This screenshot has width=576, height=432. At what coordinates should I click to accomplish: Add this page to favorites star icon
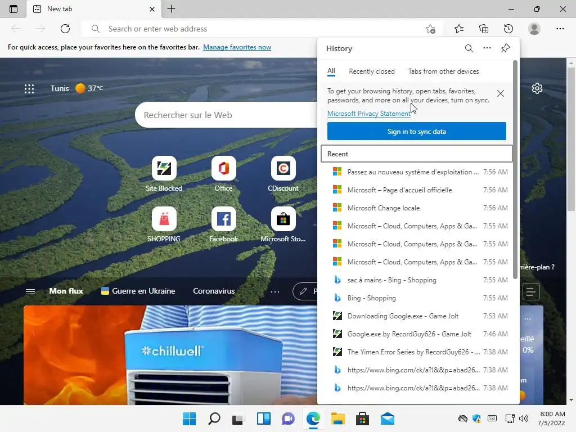(x=430, y=29)
